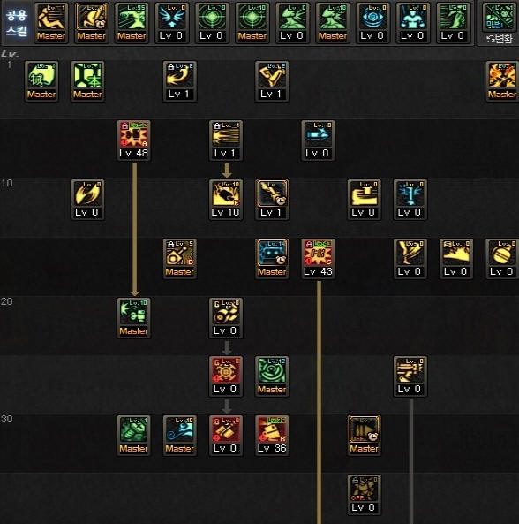Open the 공용 스킬 tab

click(x=17, y=23)
